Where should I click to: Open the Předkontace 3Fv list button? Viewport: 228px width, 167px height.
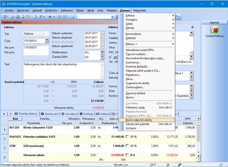coord(102,52)
